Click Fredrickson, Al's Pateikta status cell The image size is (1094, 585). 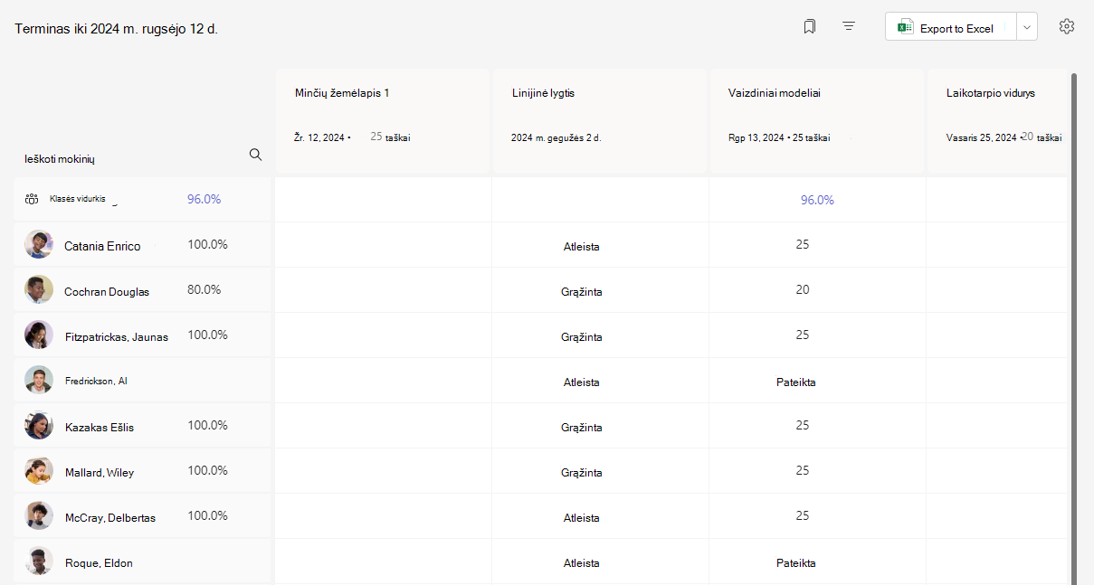795,382
